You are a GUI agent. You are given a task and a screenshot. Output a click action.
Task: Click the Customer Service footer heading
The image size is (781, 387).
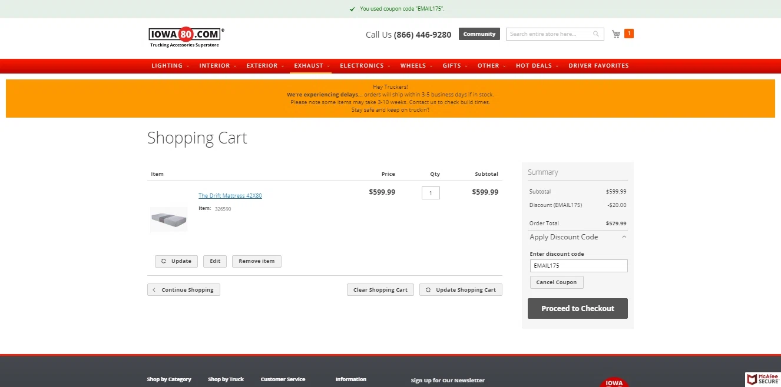pos(283,379)
